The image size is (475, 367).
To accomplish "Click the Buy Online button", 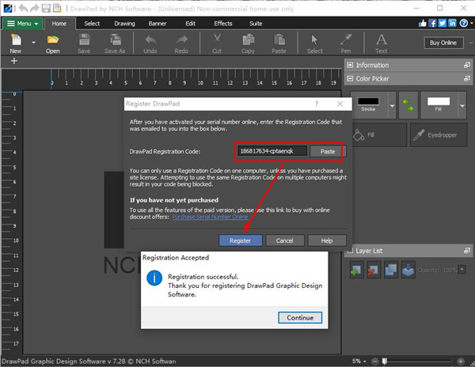I will point(443,43).
